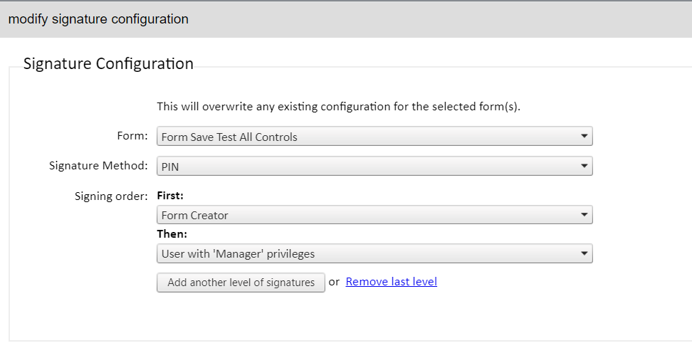Click the arrow on the PIN dropdown
692x353 pixels.
coord(584,166)
